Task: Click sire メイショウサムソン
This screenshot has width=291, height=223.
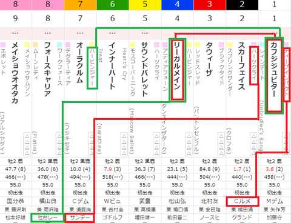Action: click(x=27, y=72)
